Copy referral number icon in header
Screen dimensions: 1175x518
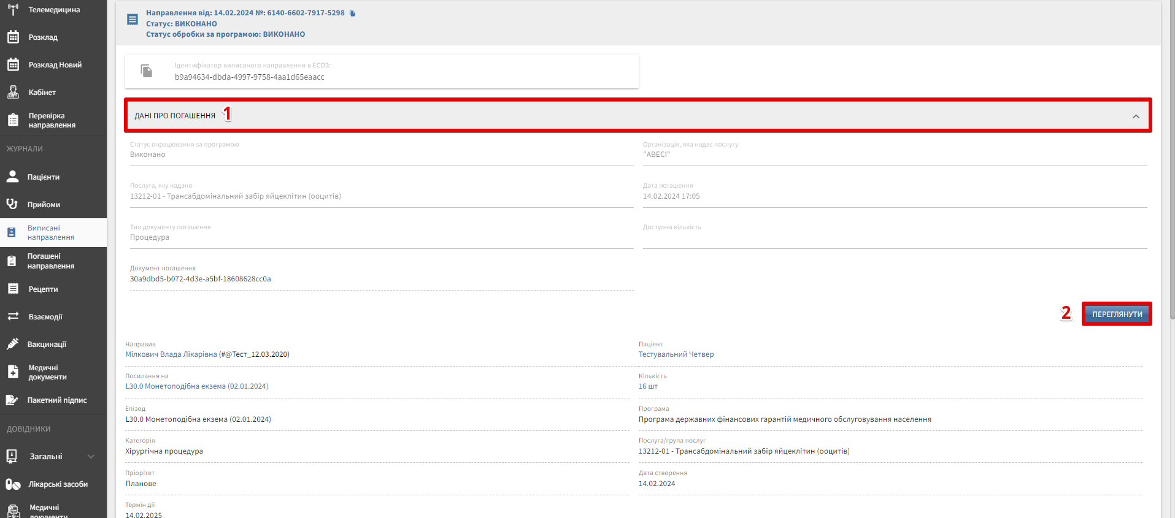[x=353, y=13]
